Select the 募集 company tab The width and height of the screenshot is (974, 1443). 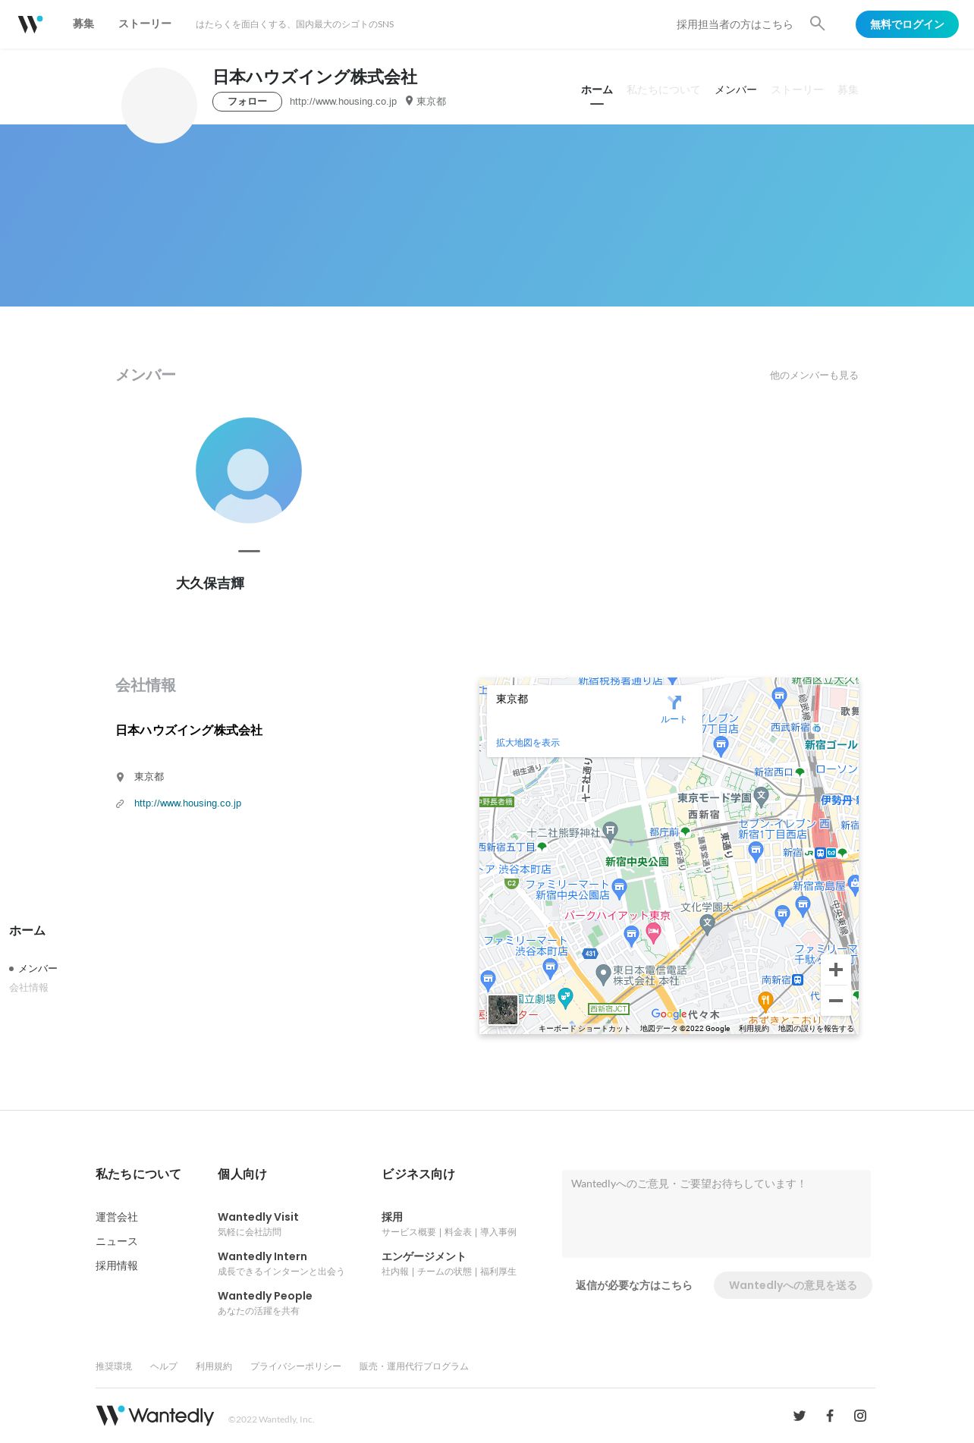point(848,90)
